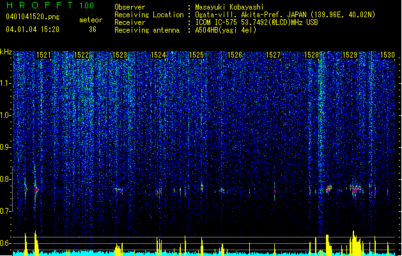Click the 1523 time marker

point(120,55)
